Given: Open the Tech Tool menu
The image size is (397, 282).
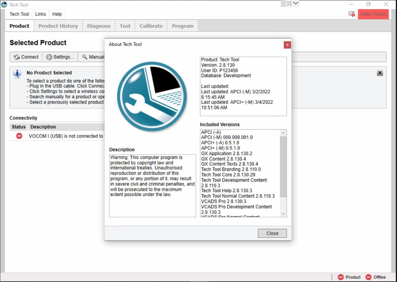Looking at the screenshot, I should tap(20, 14).
